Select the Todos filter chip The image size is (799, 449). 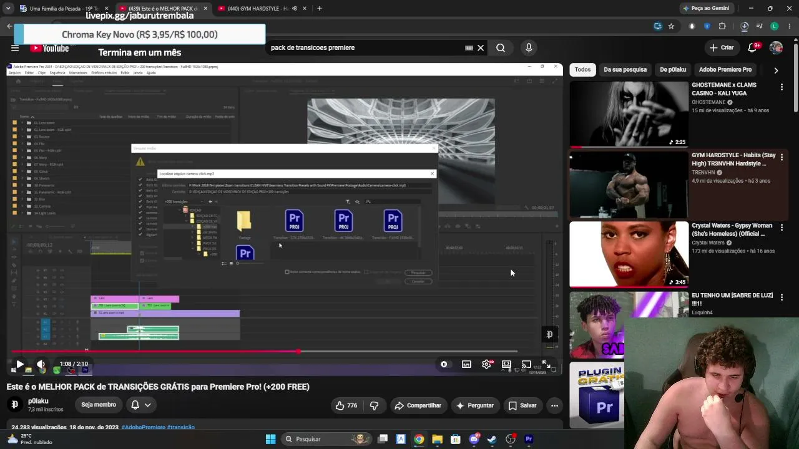point(582,70)
